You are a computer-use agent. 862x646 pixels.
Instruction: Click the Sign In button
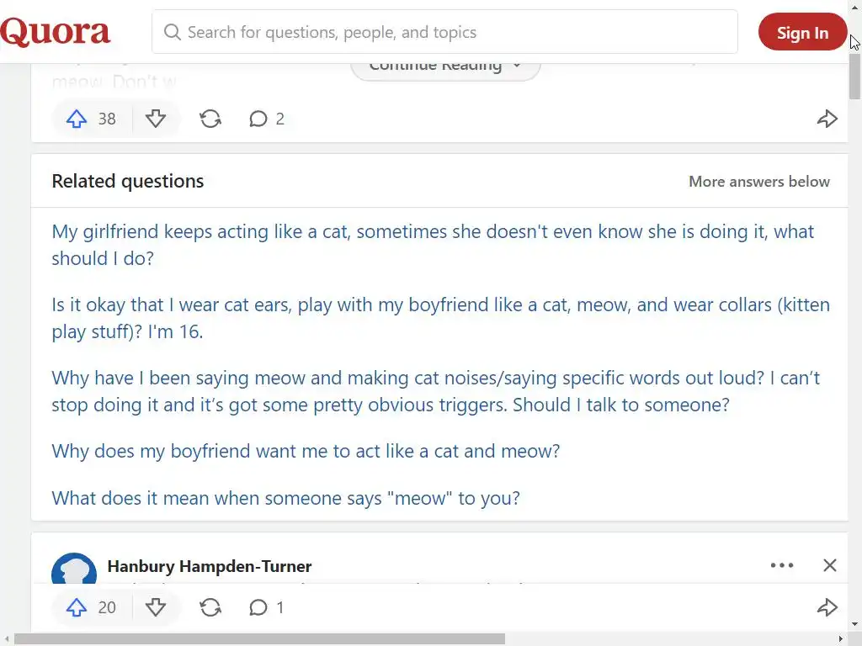pos(802,33)
